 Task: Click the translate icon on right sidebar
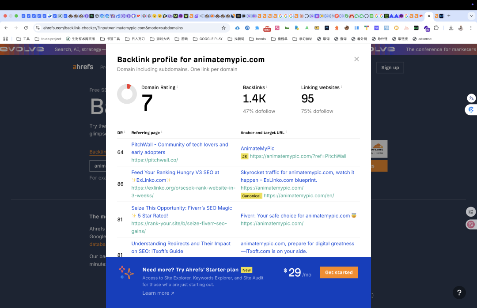click(x=471, y=98)
